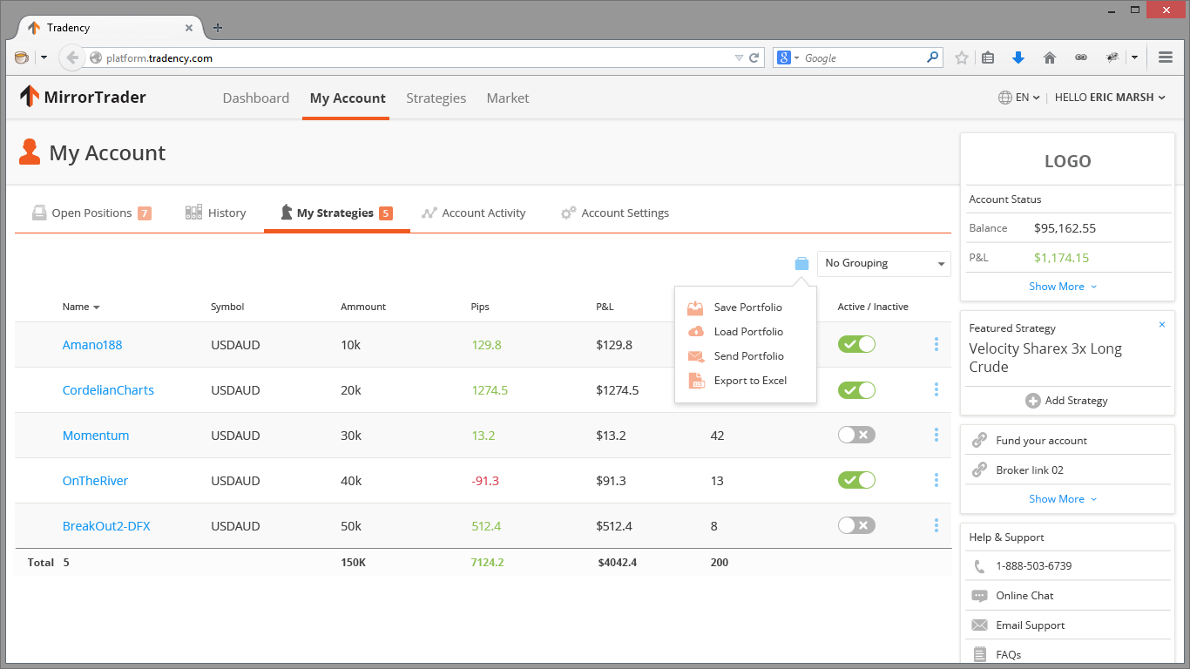
Task: Open options dots for Momentum row
Action: click(936, 435)
